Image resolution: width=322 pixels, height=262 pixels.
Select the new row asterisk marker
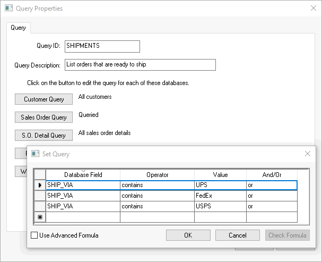coord(40,217)
